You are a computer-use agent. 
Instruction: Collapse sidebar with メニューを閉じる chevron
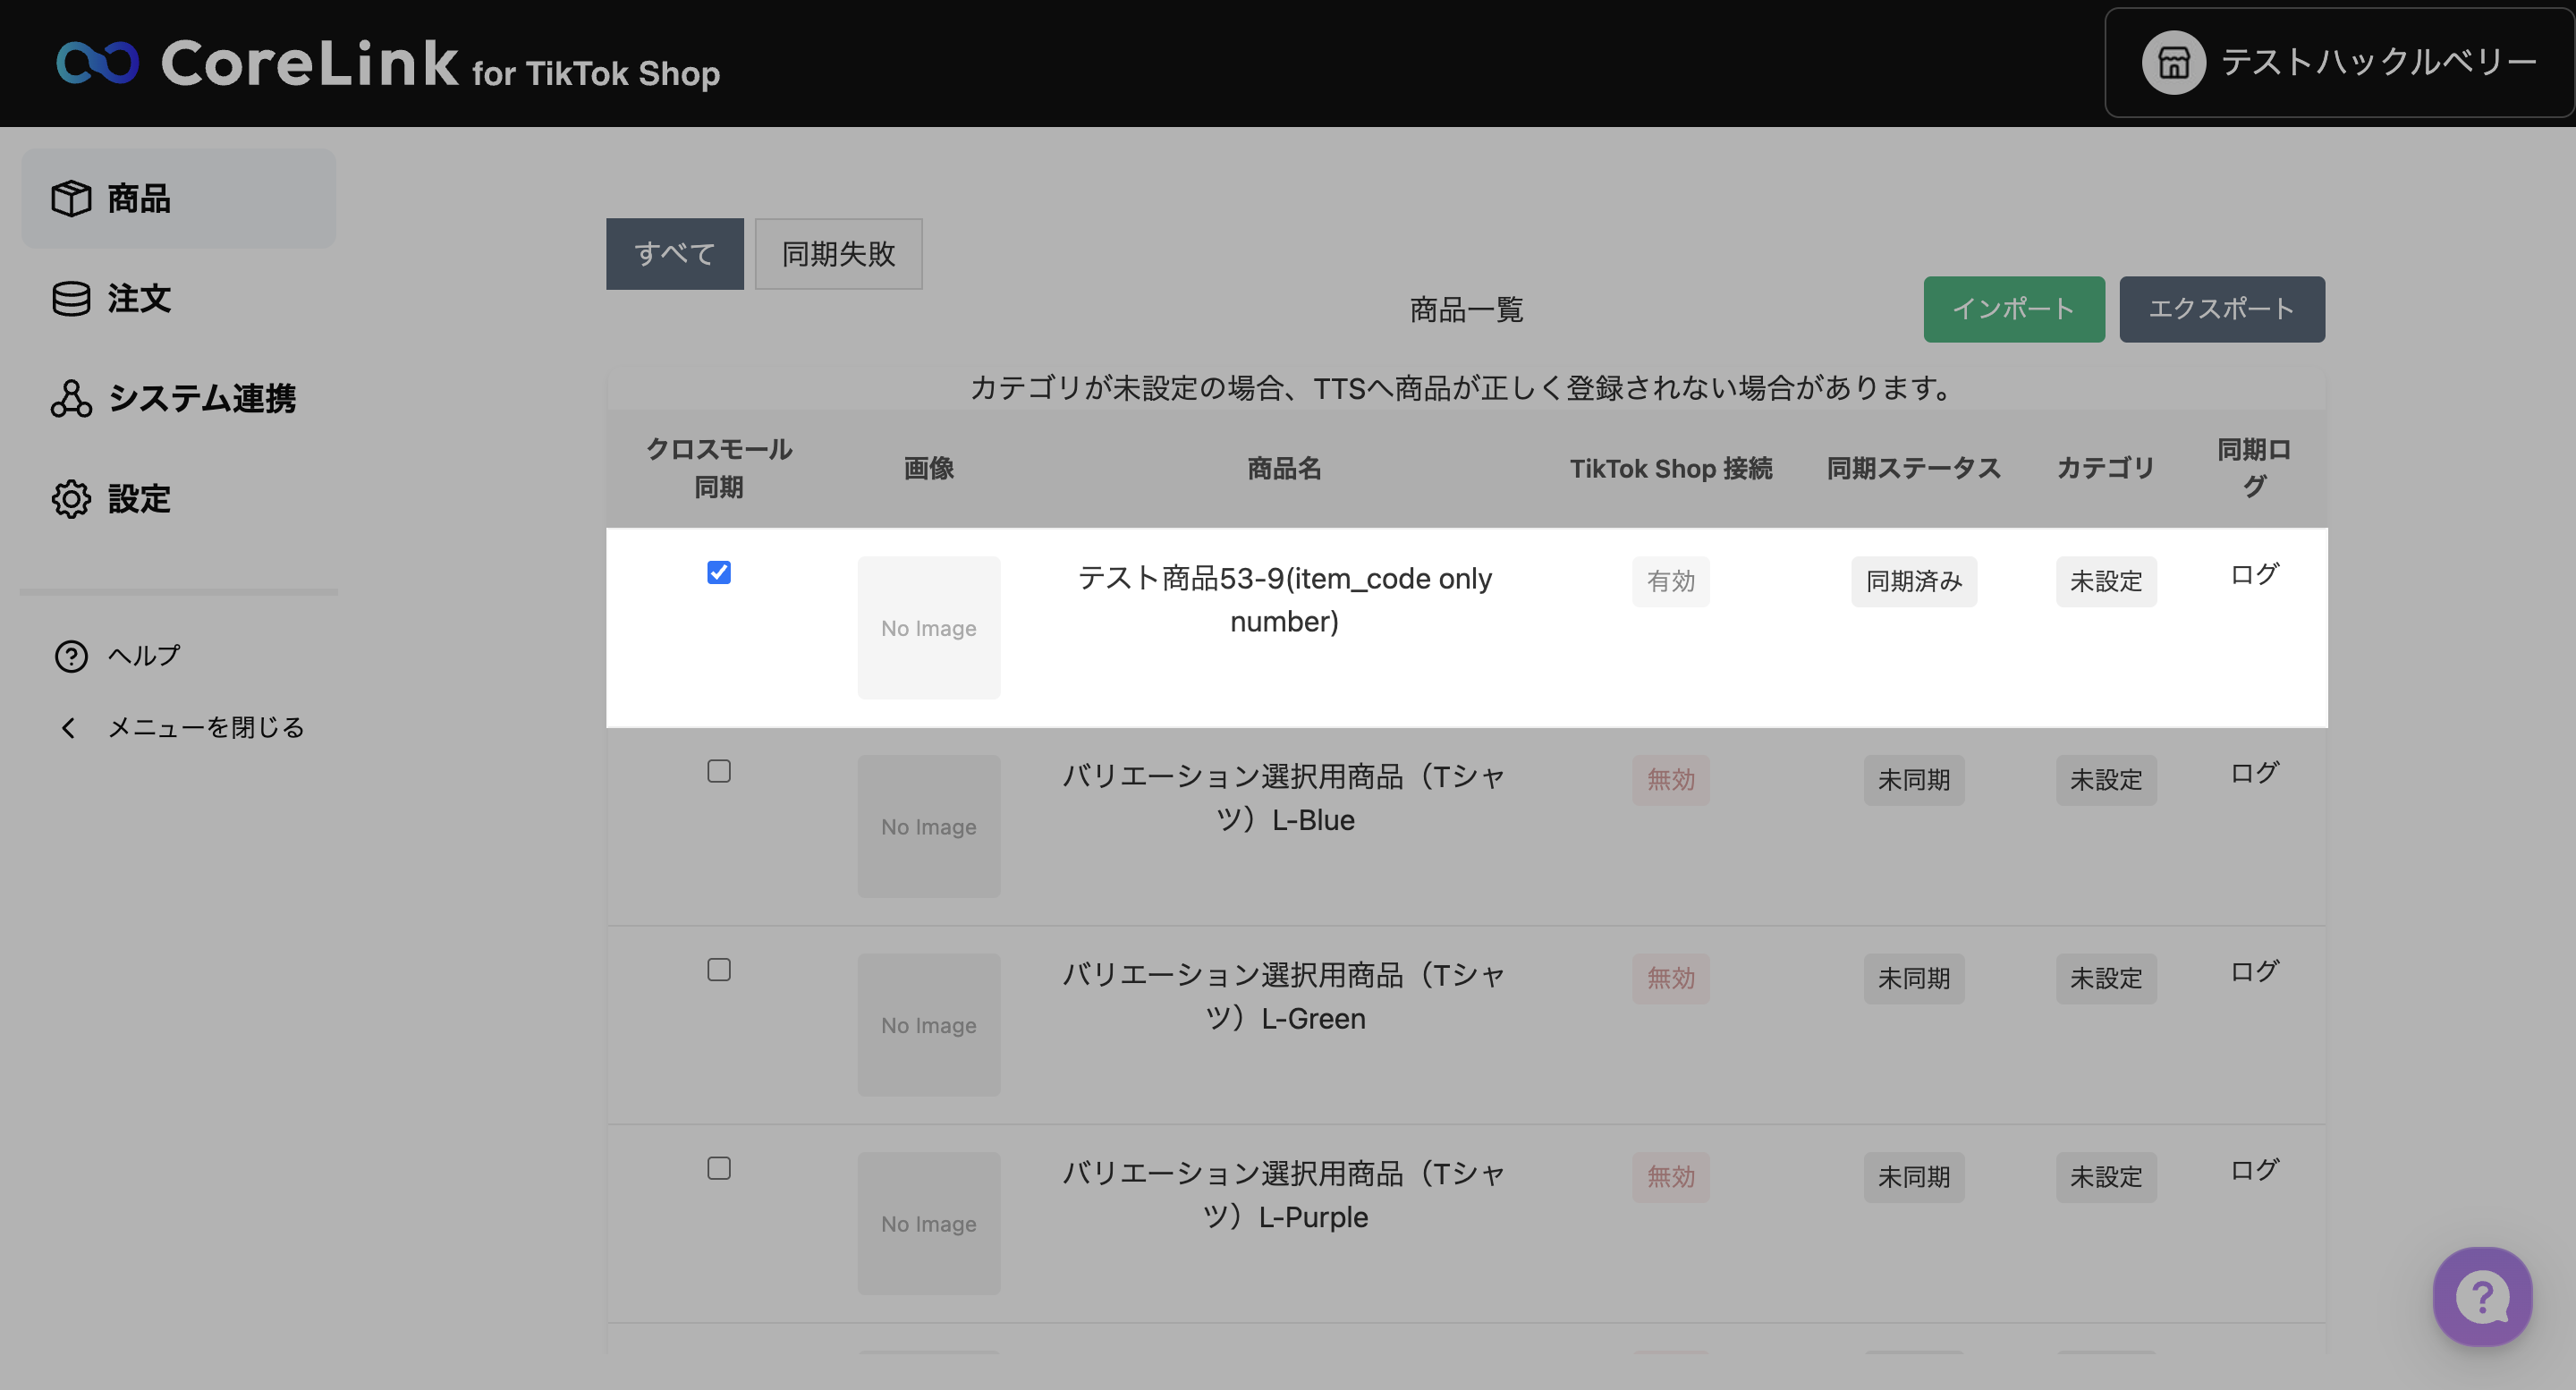click(68, 728)
